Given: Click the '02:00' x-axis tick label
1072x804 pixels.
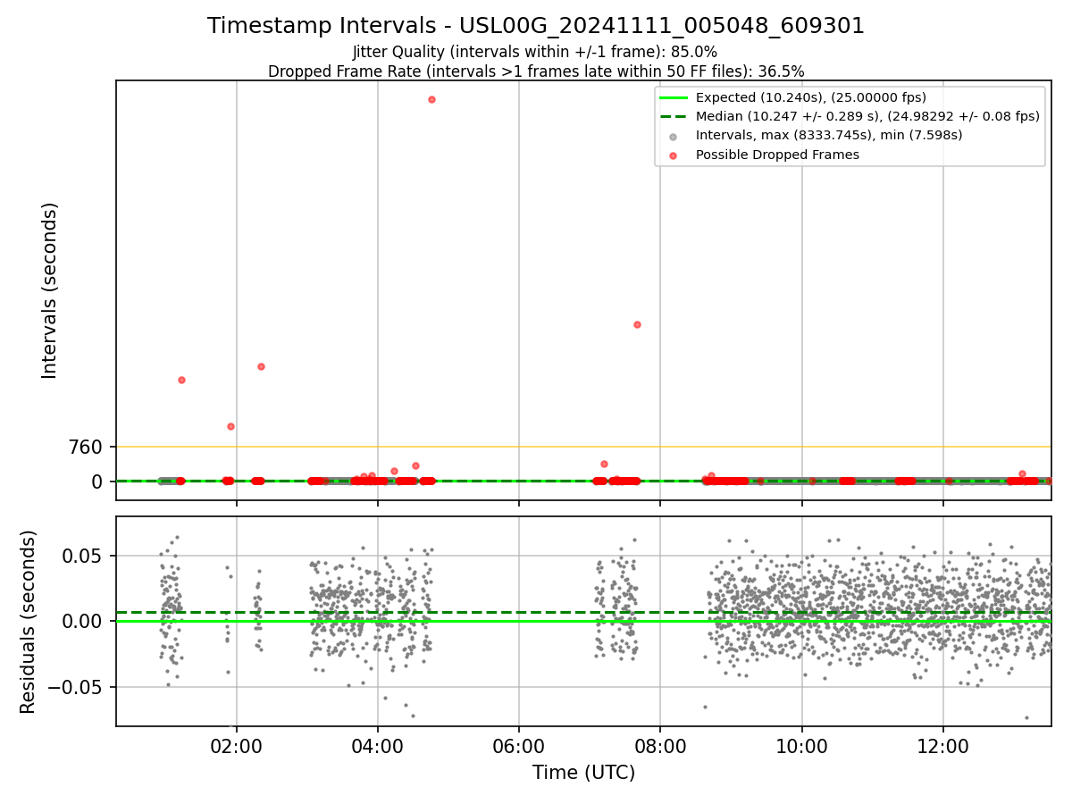Looking at the screenshot, I should 237,745.
